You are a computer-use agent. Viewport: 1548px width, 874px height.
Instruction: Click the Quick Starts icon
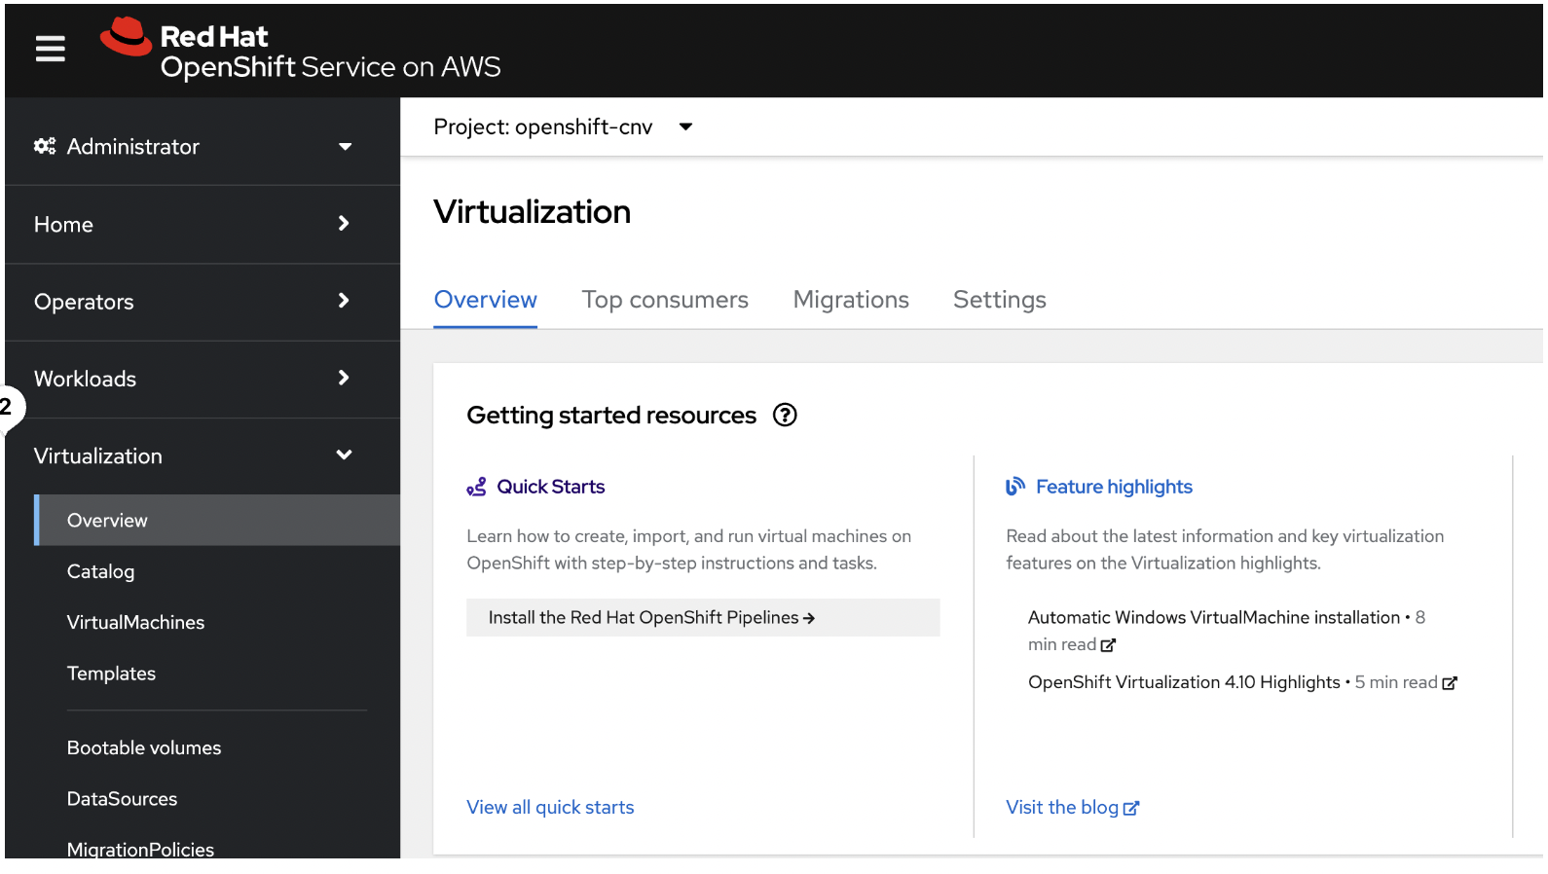point(476,488)
